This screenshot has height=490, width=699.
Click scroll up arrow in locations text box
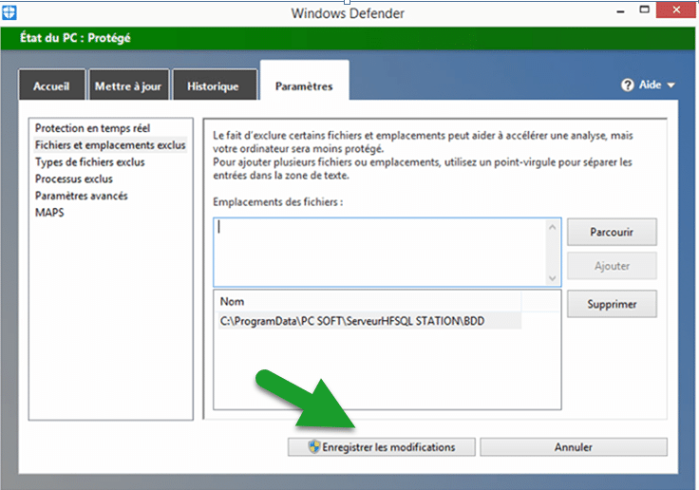pos(553,227)
